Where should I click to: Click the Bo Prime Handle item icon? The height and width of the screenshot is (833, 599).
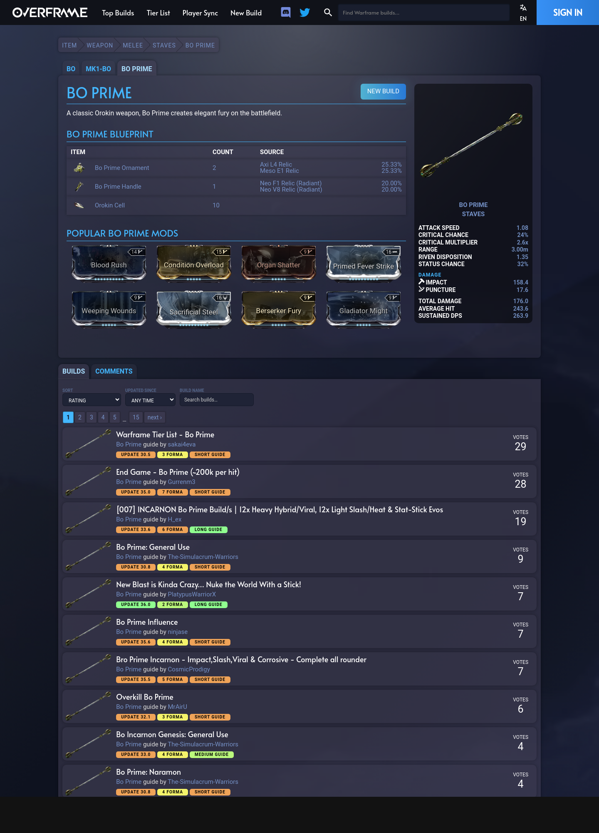point(79,187)
